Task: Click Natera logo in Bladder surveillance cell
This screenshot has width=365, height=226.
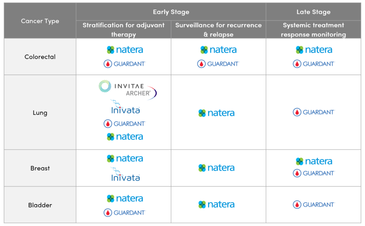Action: pos(216,204)
